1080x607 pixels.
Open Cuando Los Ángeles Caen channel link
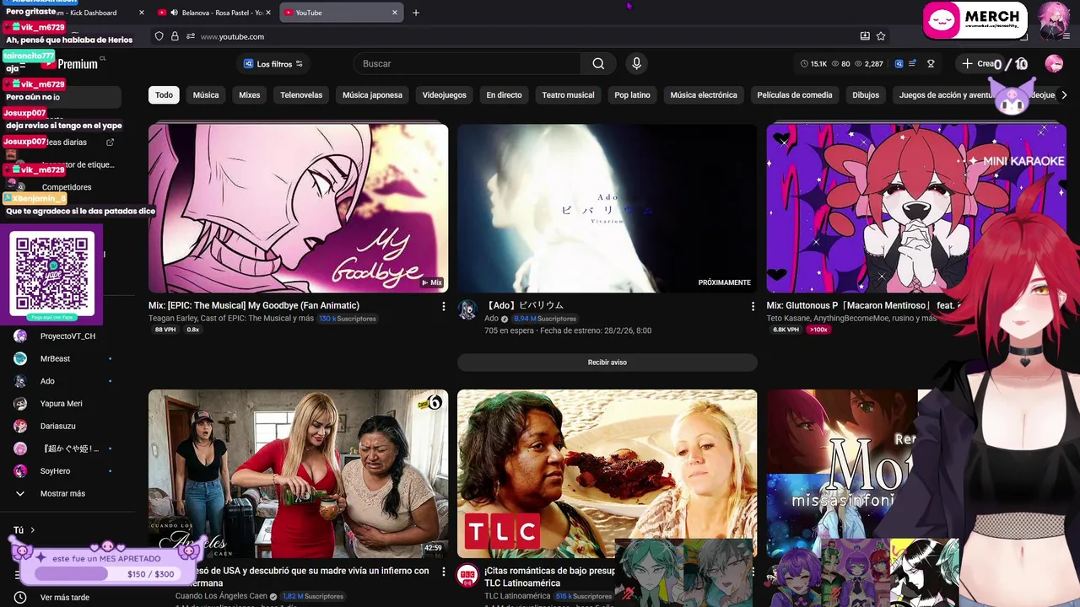pos(221,596)
